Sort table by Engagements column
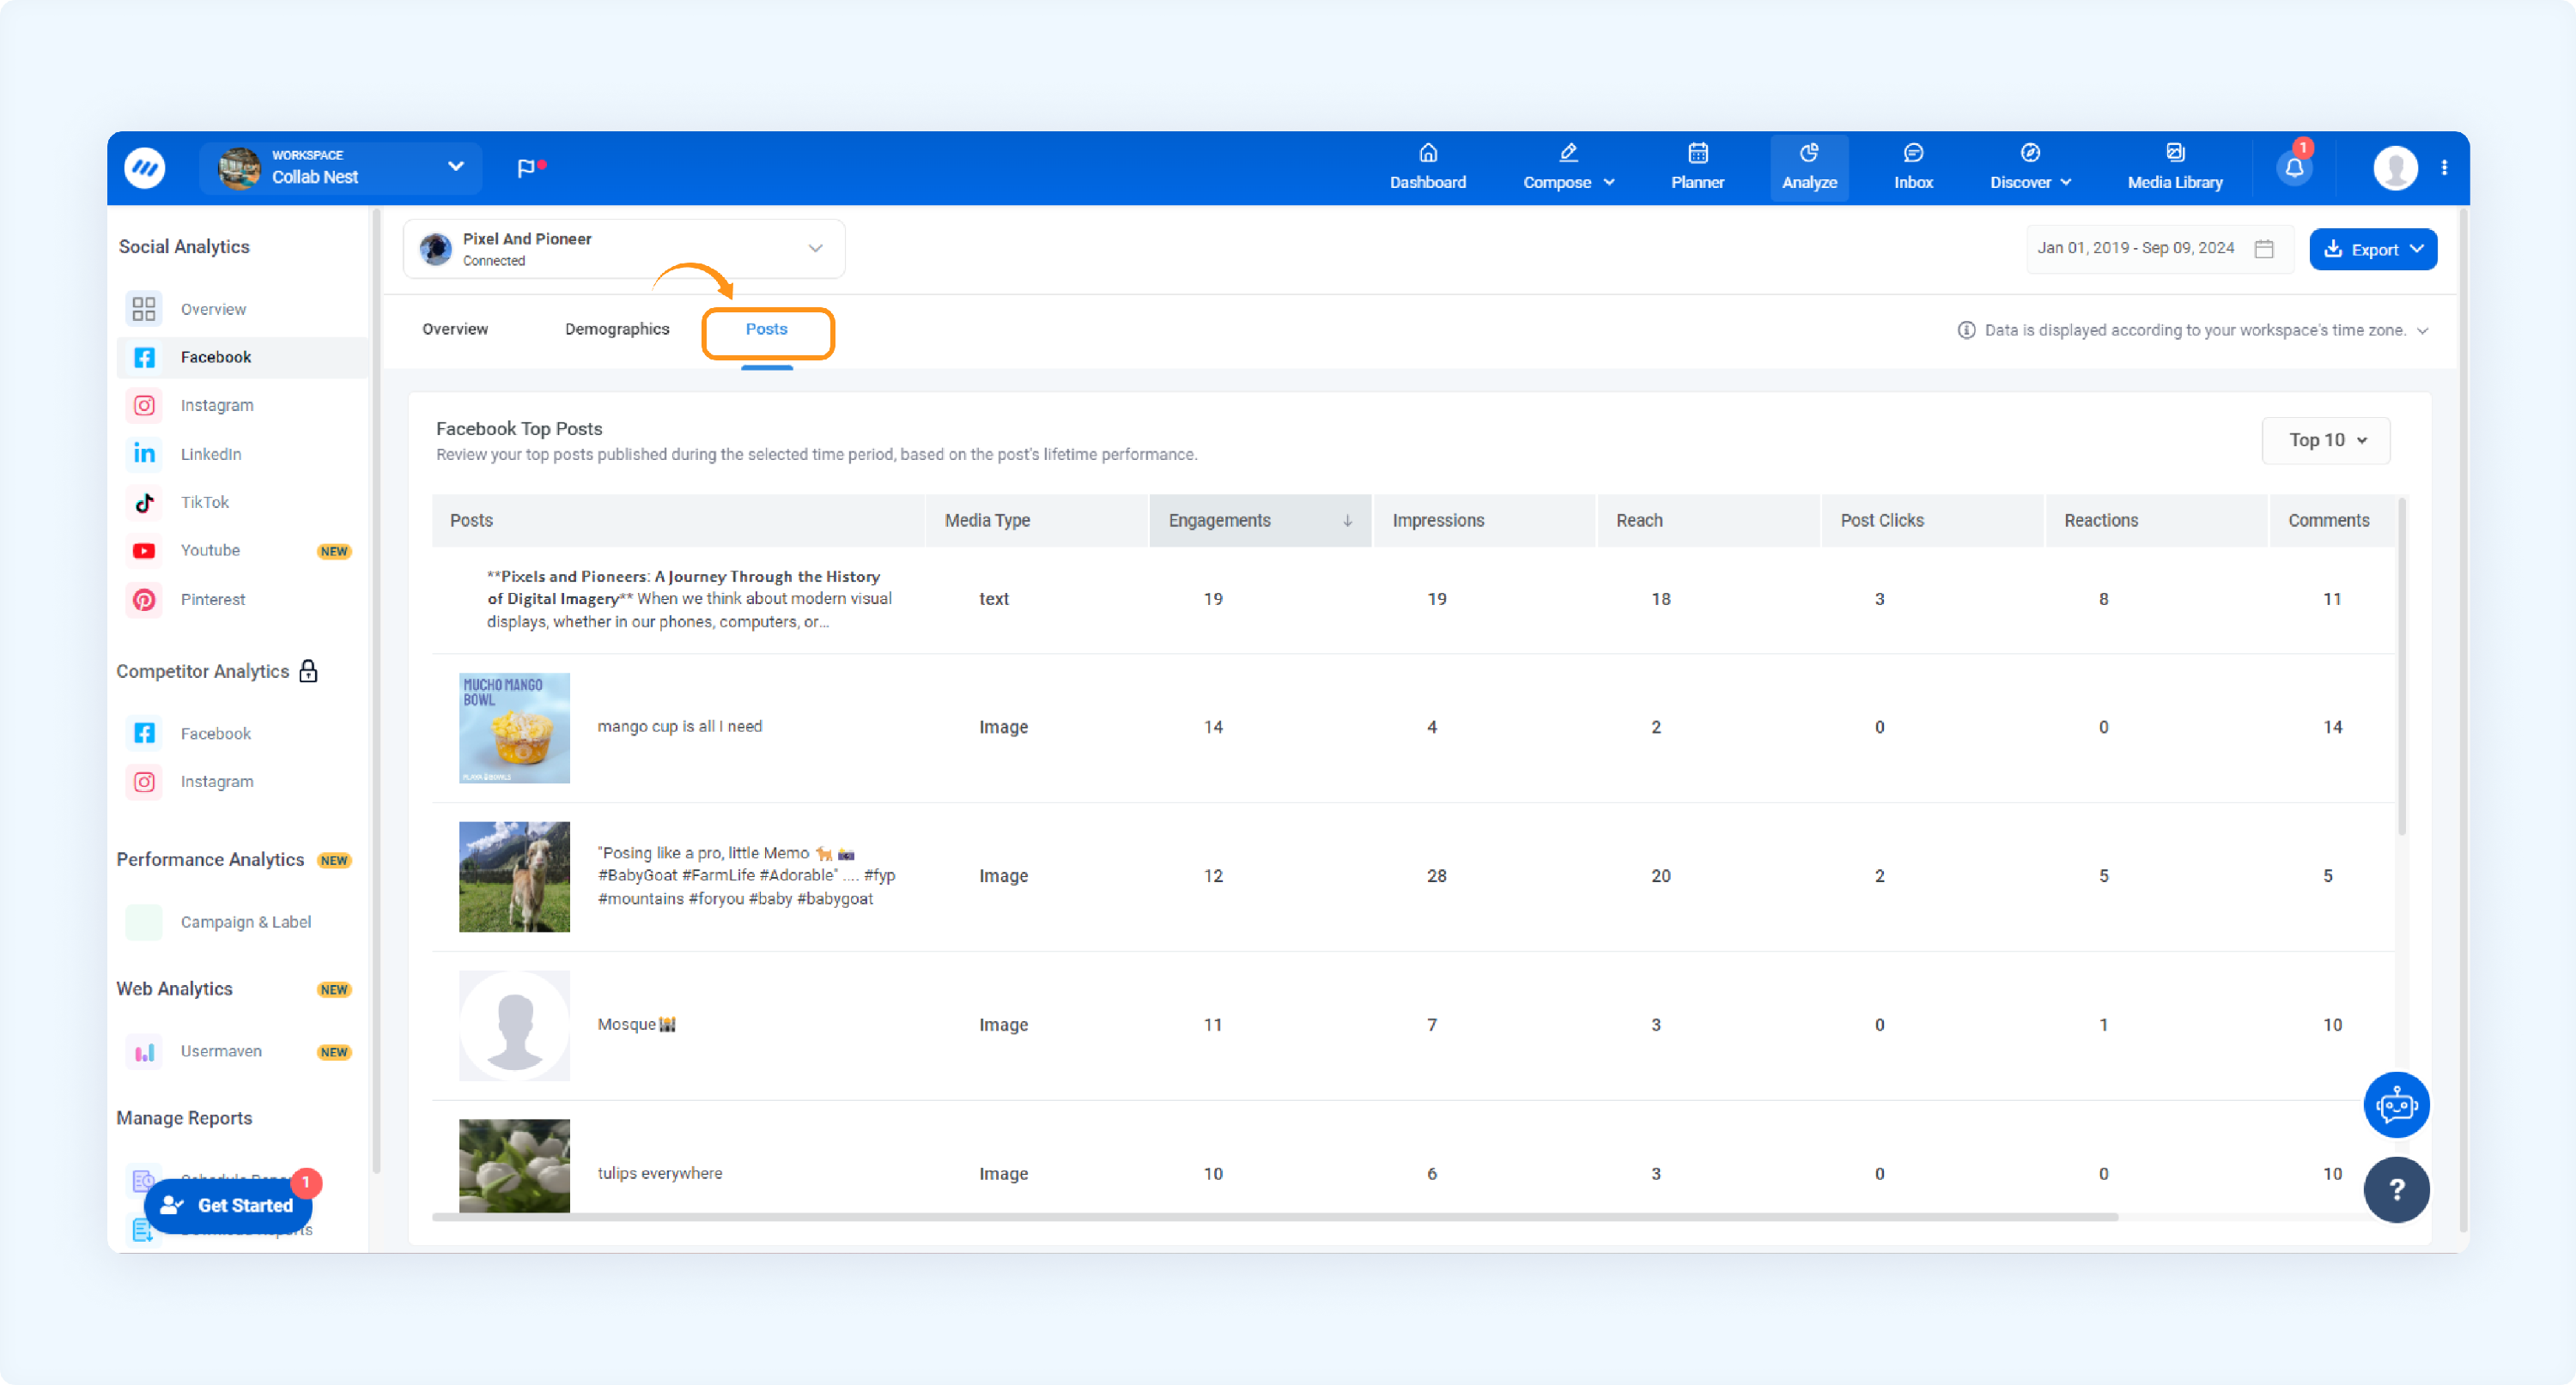The height and width of the screenshot is (1385, 2576). 1260,521
